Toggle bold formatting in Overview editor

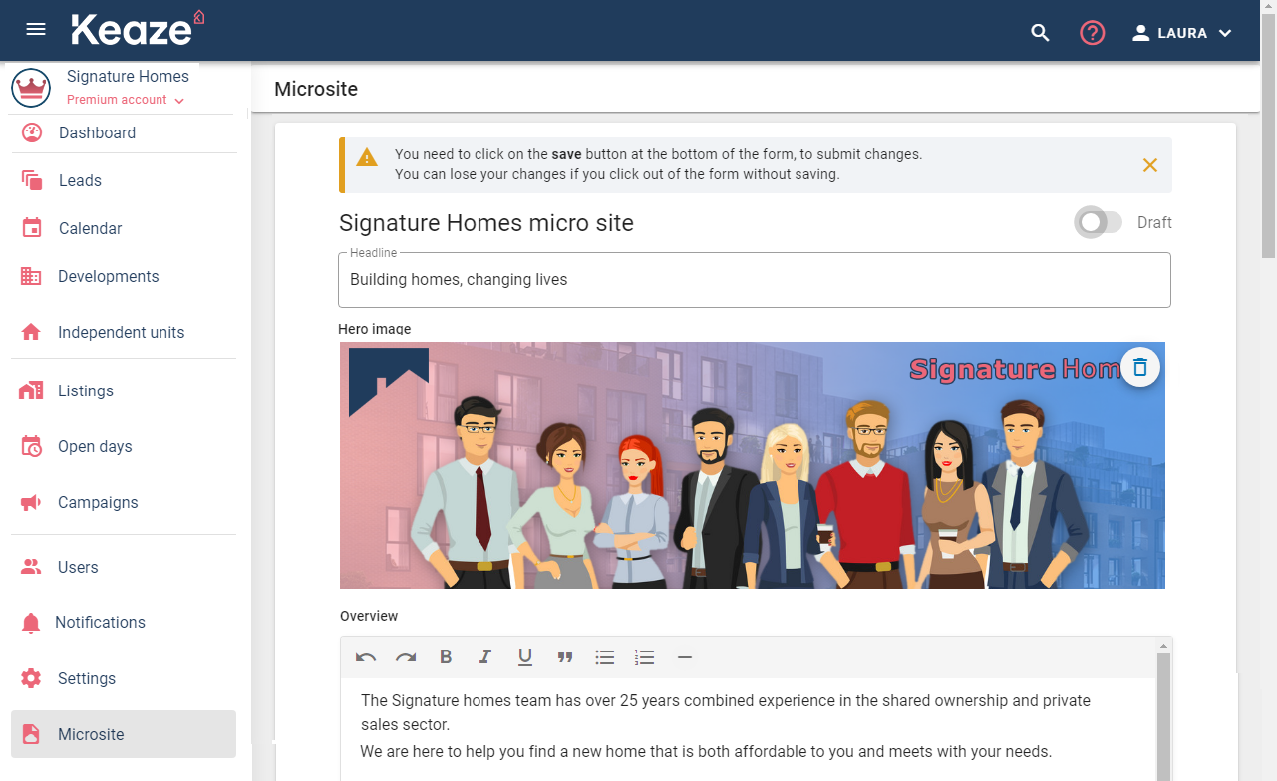tap(446, 657)
